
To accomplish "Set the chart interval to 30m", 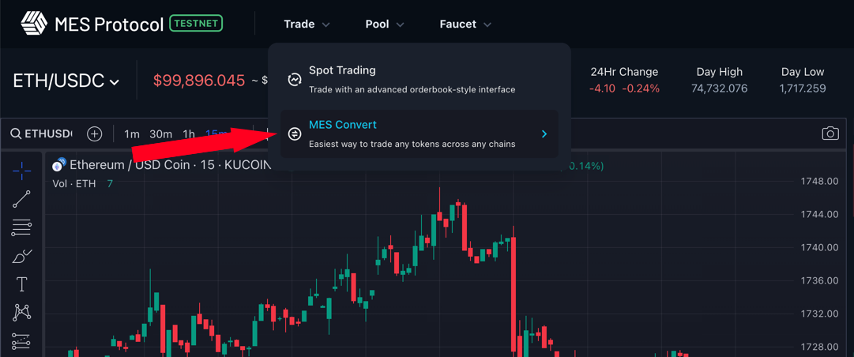I will point(160,134).
